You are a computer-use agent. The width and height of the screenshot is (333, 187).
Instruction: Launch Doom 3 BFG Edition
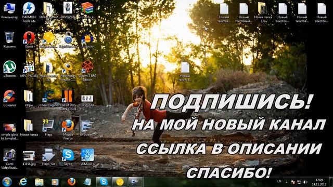point(87,71)
